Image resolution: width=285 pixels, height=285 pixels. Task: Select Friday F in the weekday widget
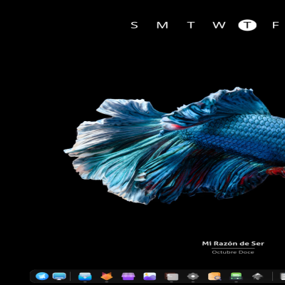(x=276, y=25)
